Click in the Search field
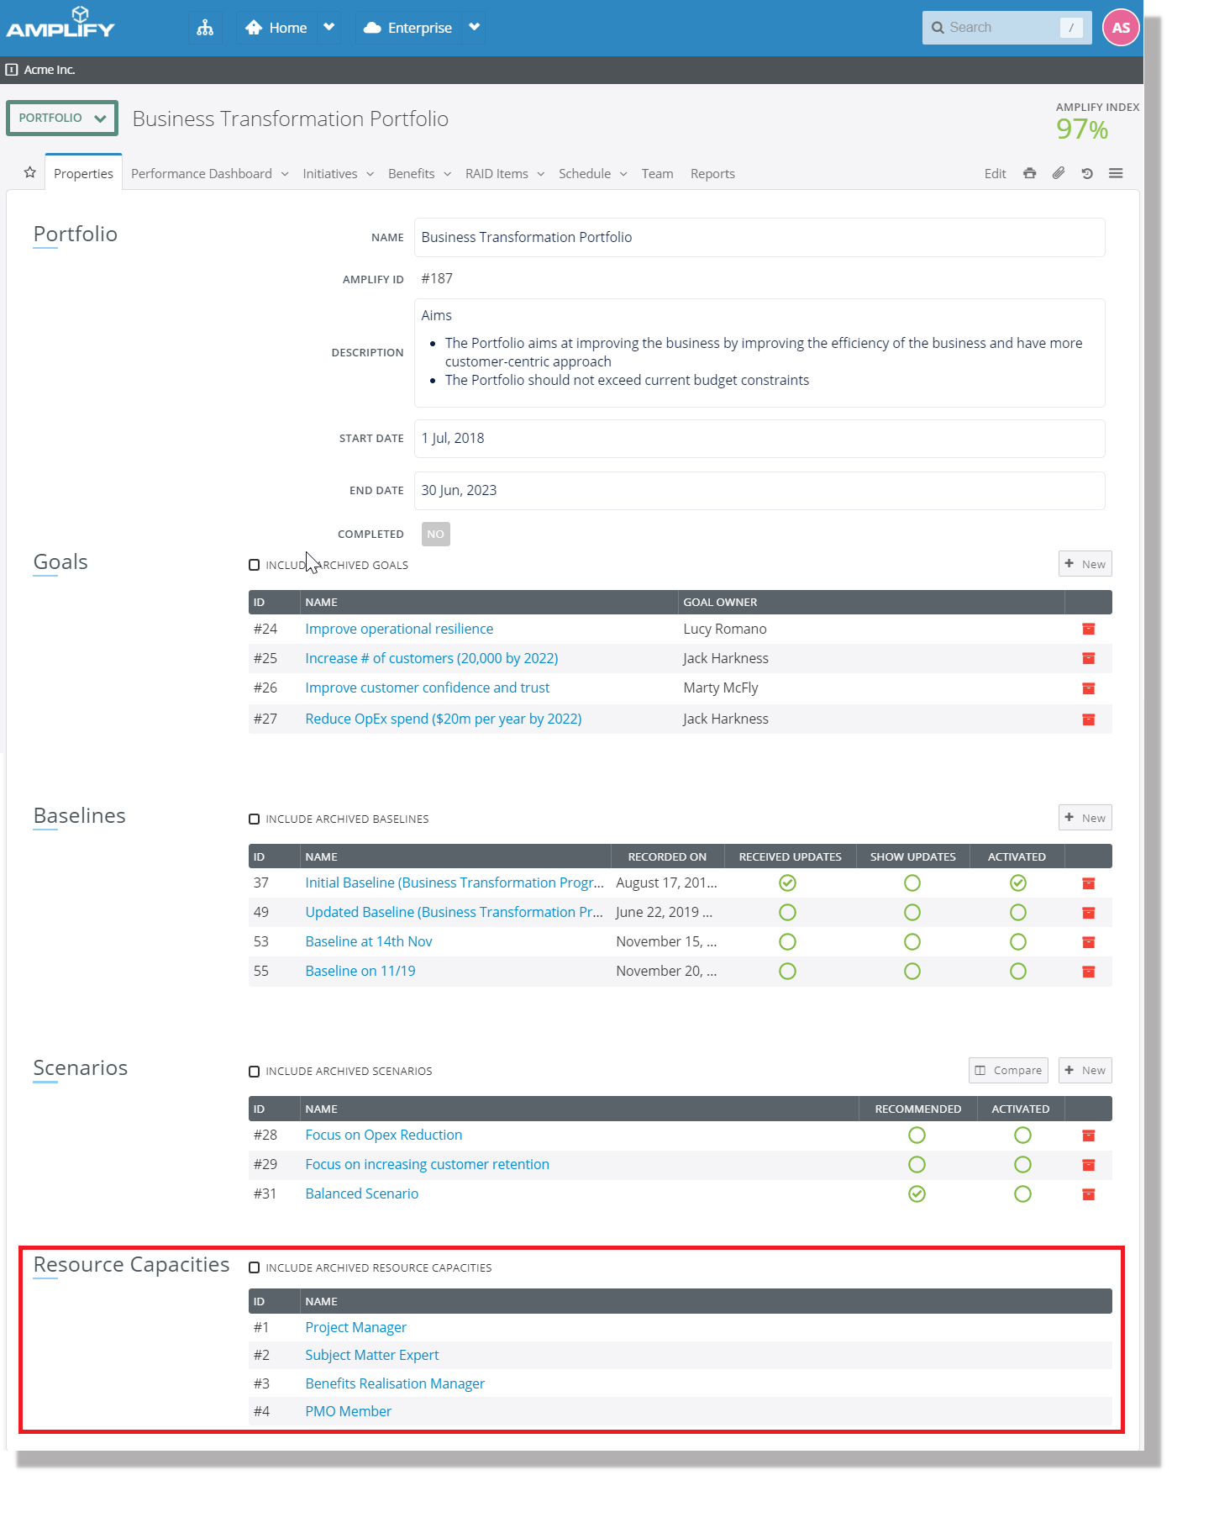The image size is (1214, 1528). coord(1000,28)
